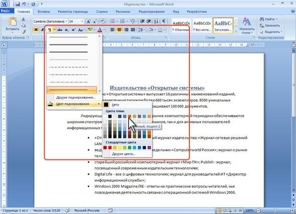This screenshot has width=296, height=214.
Task: Click Выделить button
Action: tap(271, 32)
